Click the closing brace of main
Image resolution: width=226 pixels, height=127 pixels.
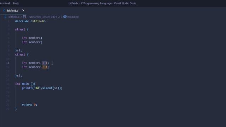(x=16, y=109)
